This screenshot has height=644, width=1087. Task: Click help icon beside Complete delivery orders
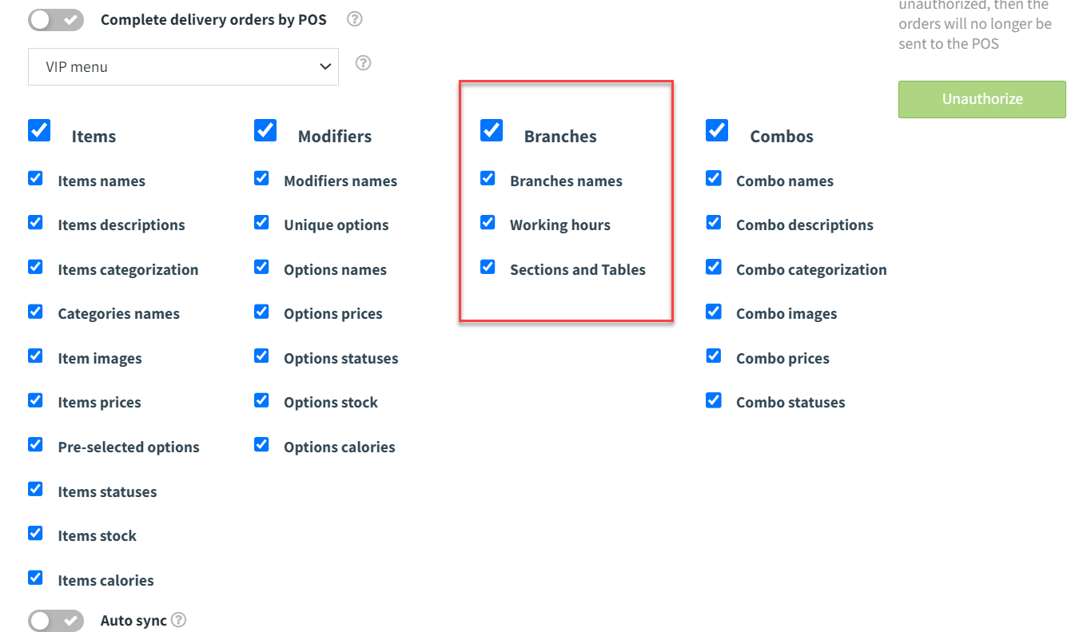(x=355, y=19)
